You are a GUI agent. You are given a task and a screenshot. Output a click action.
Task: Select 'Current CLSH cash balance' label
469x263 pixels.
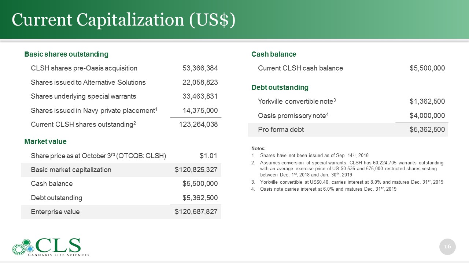(x=300, y=68)
